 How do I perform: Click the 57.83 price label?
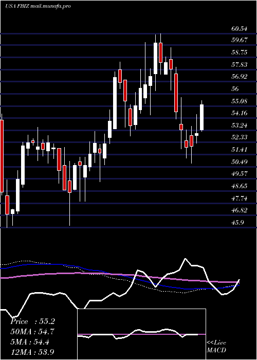pyautogui.click(x=240, y=65)
